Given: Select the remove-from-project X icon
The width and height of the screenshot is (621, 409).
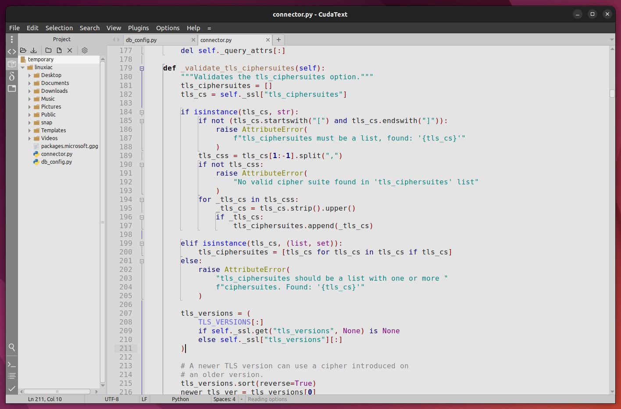Looking at the screenshot, I should [x=69, y=50].
